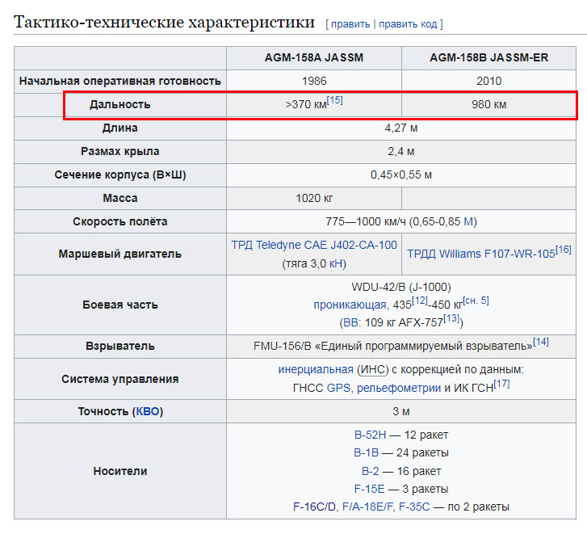Click the 'править код' edit source link
This screenshot has width=587, height=534.
(408, 24)
